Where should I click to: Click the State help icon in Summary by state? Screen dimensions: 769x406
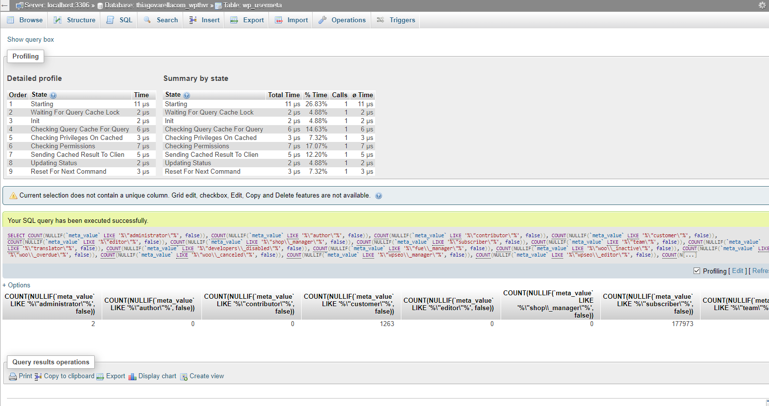tap(187, 95)
